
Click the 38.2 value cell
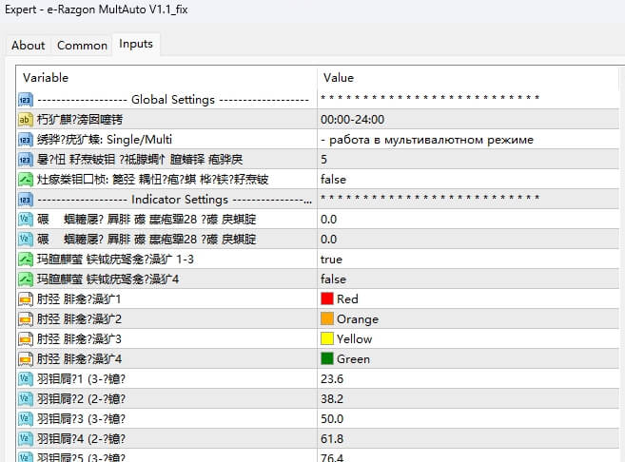click(x=468, y=398)
